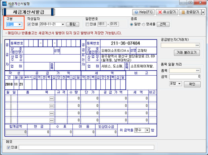This screenshot has height=155, width=208.
Task: Click the 완료닫기 save and close button
Action: pos(190,12)
